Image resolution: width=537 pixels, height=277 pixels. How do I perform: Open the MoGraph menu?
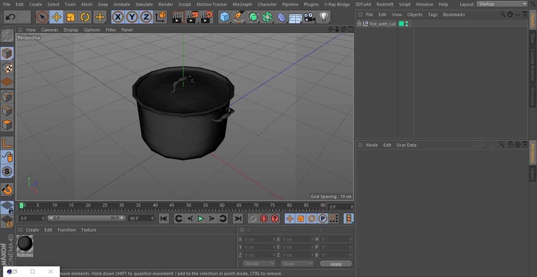coord(242,4)
